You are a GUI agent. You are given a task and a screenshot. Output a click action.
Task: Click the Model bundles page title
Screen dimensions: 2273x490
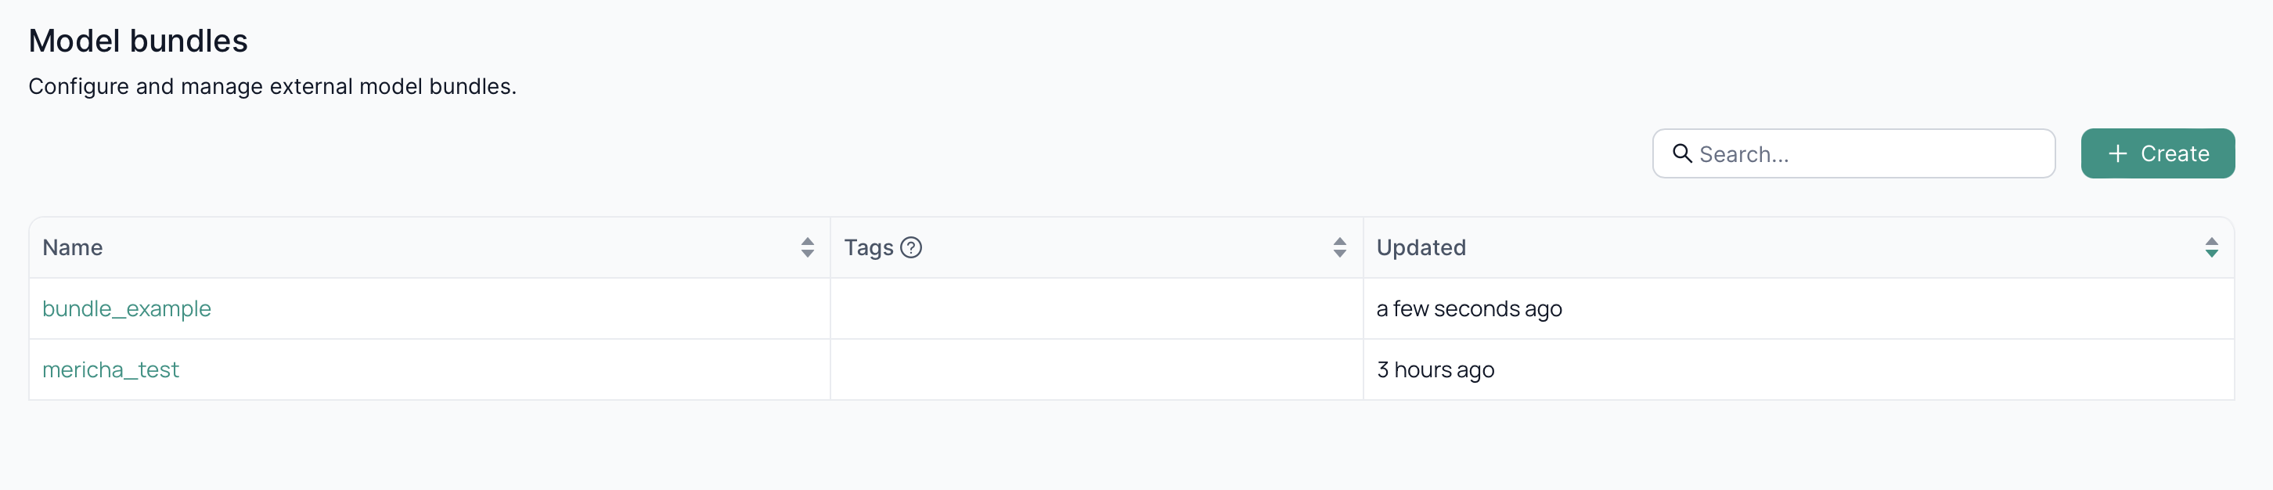tap(139, 40)
